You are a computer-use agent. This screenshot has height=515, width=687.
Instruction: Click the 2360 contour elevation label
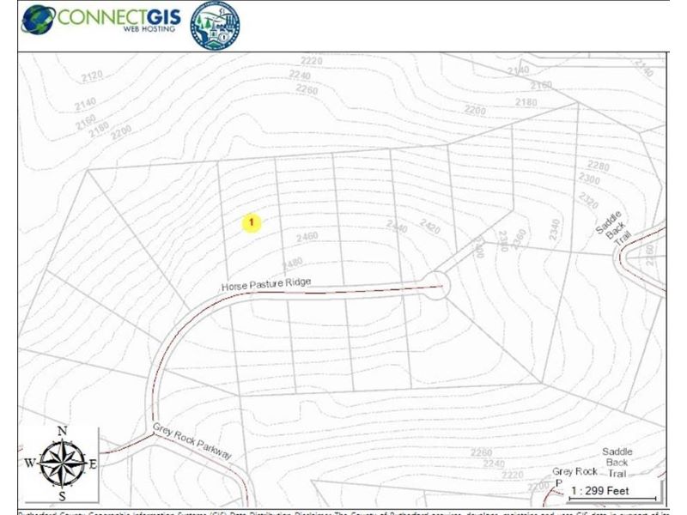click(x=518, y=239)
